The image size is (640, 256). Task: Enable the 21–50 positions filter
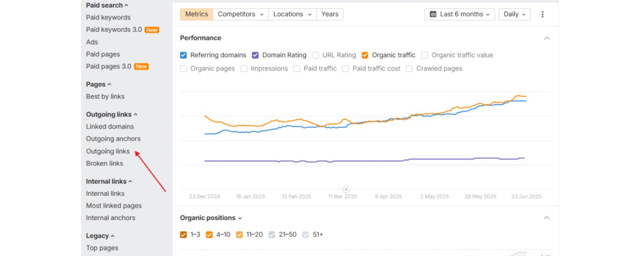pos(272,234)
